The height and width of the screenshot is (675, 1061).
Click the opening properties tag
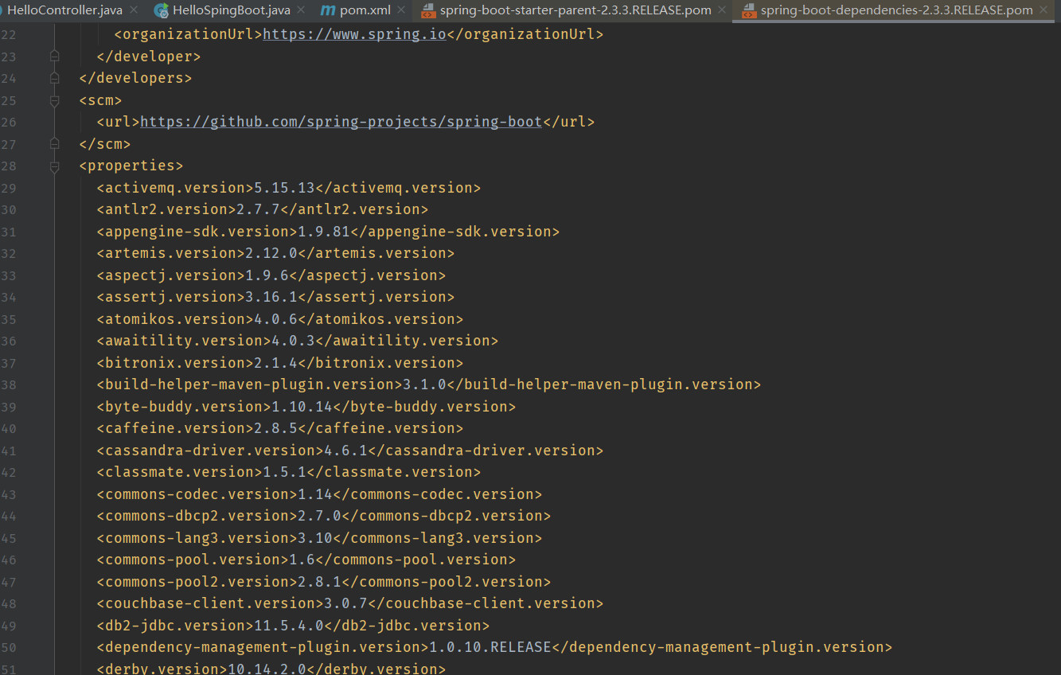click(131, 166)
